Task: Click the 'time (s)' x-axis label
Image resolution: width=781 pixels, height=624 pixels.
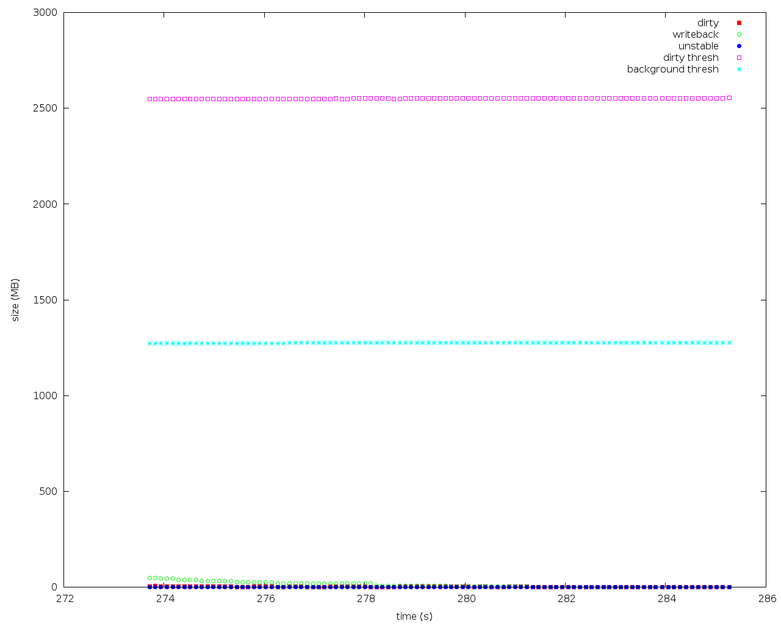Action: [x=414, y=616]
